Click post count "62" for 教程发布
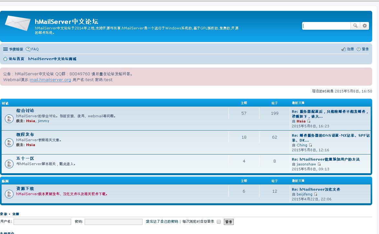Image resolution: width=379 pixels, height=234 pixels. pos(275,137)
